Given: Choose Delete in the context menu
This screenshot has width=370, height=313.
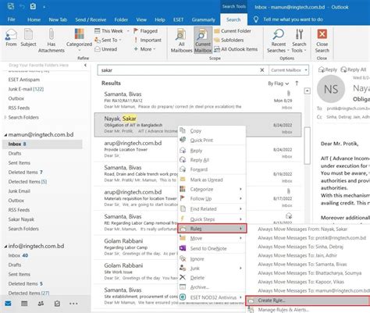Looking at the screenshot, I should coord(212,278).
